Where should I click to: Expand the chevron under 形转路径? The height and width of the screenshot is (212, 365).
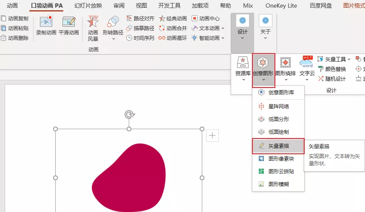(113, 39)
